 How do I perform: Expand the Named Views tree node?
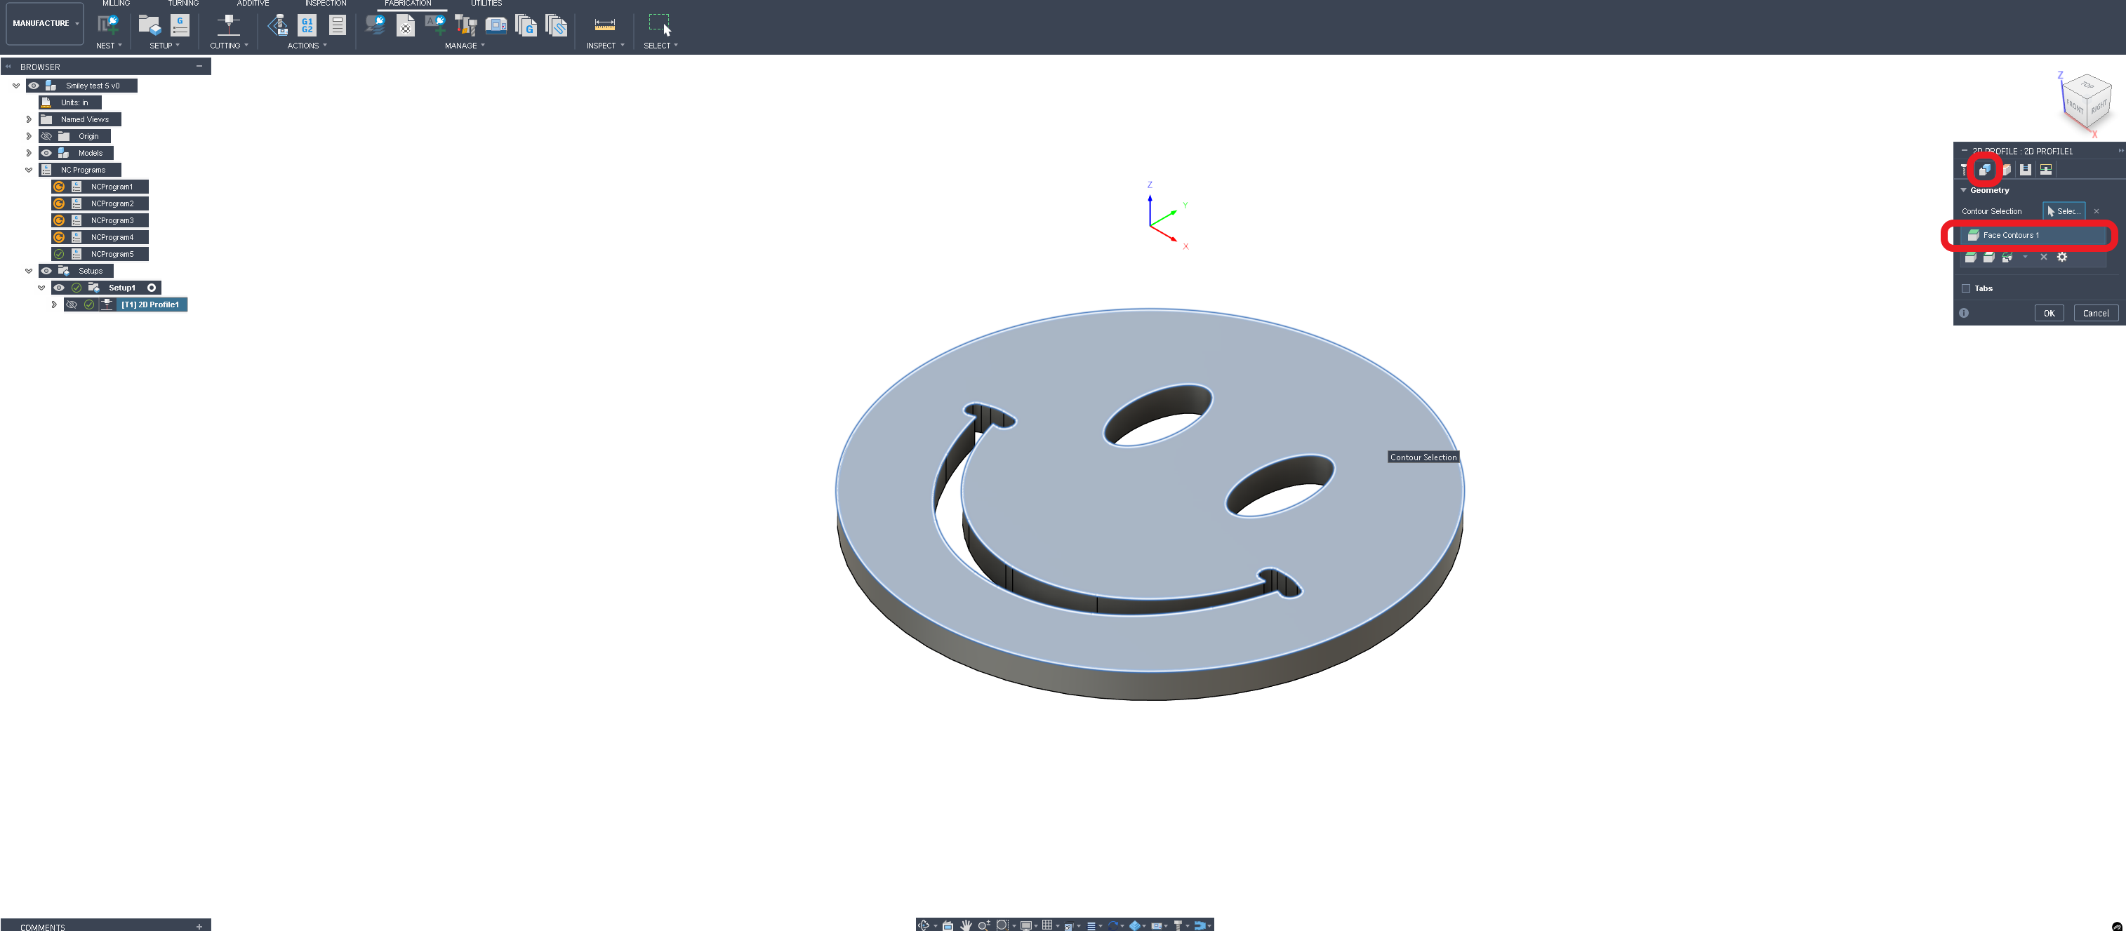pyautogui.click(x=29, y=119)
